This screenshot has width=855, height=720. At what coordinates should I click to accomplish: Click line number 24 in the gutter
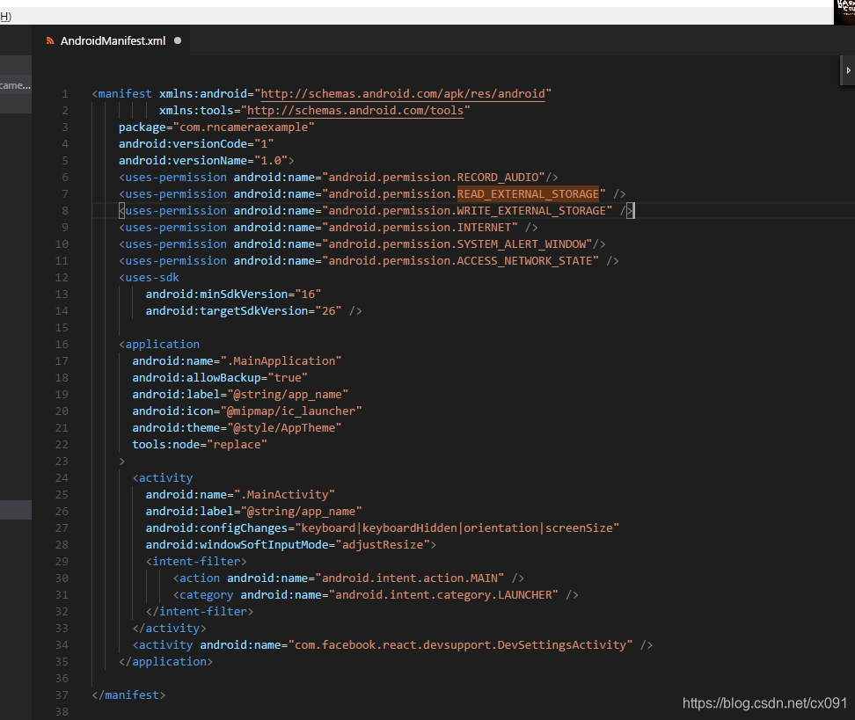62,478
